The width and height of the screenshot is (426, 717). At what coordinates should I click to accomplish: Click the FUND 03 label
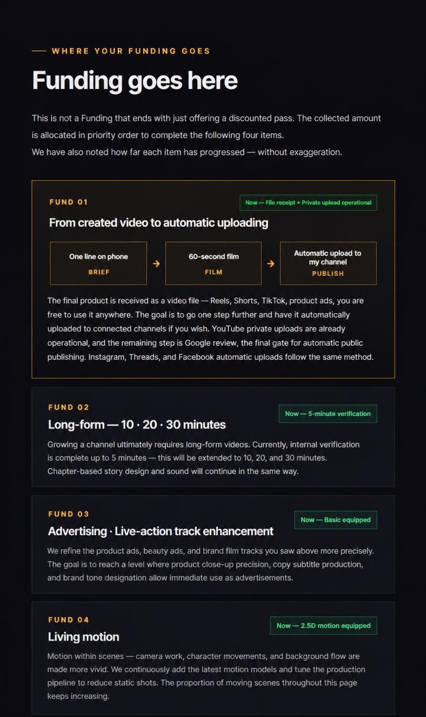pos(69,514)
